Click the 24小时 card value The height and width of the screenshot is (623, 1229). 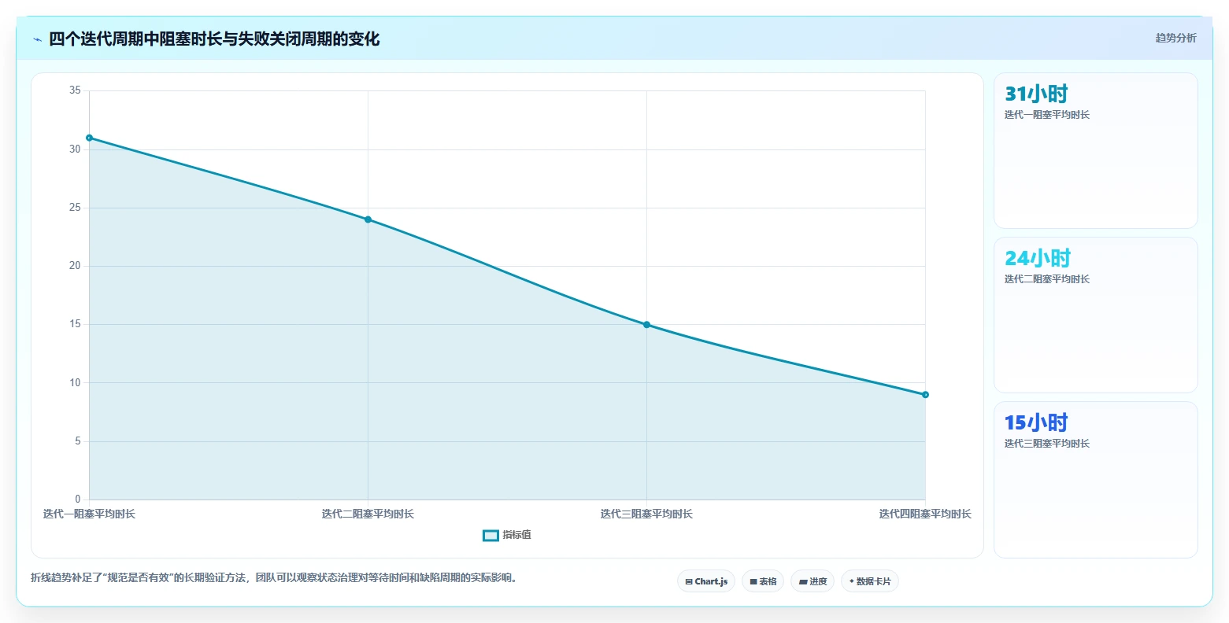(x=1038, y=259)
